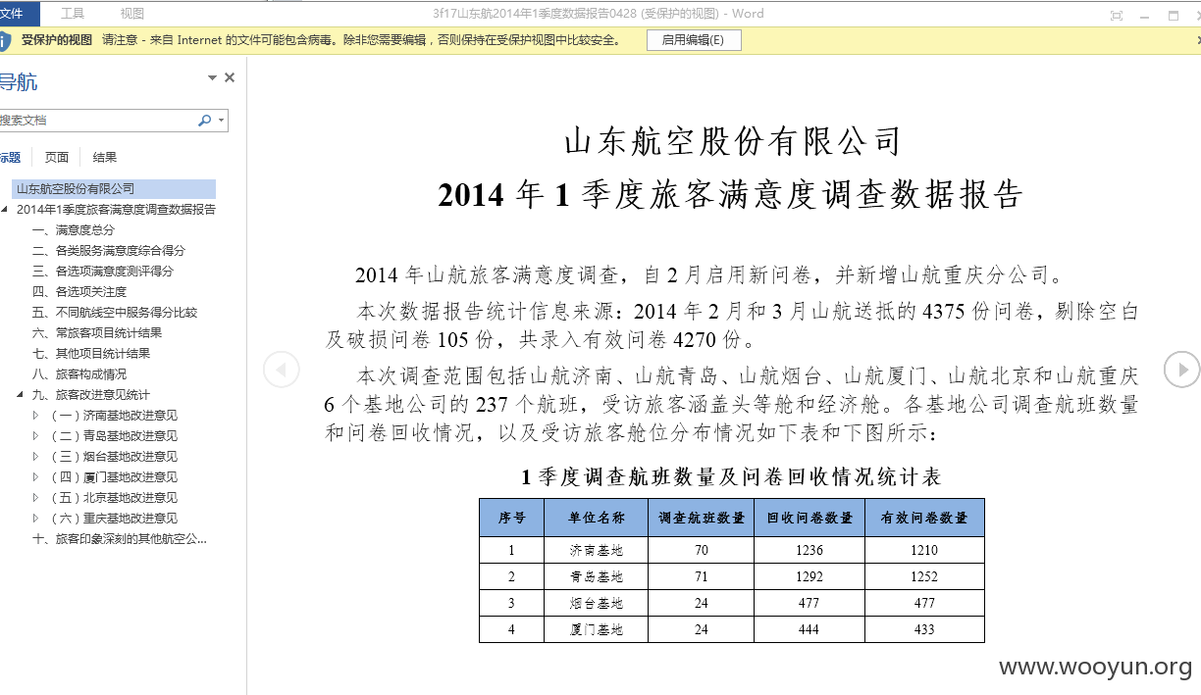The width and height of the screenshot is (1201, 695).
Task: Expand (四)厦门基地改进意见
Action: (36, 477)
